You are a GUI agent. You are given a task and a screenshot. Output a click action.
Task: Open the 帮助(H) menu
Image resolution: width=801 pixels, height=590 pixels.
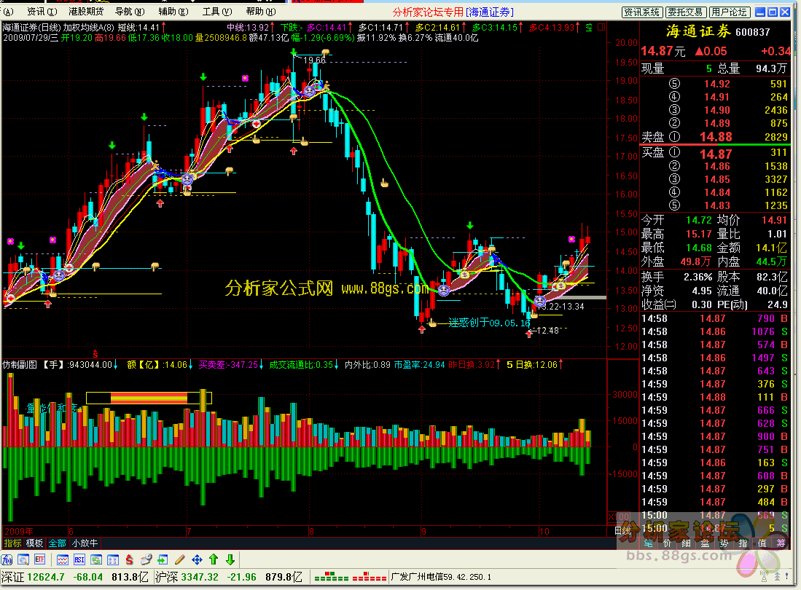(260, 11)
